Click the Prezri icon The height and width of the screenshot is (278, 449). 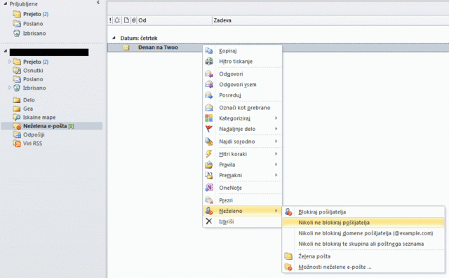(209, 200)
